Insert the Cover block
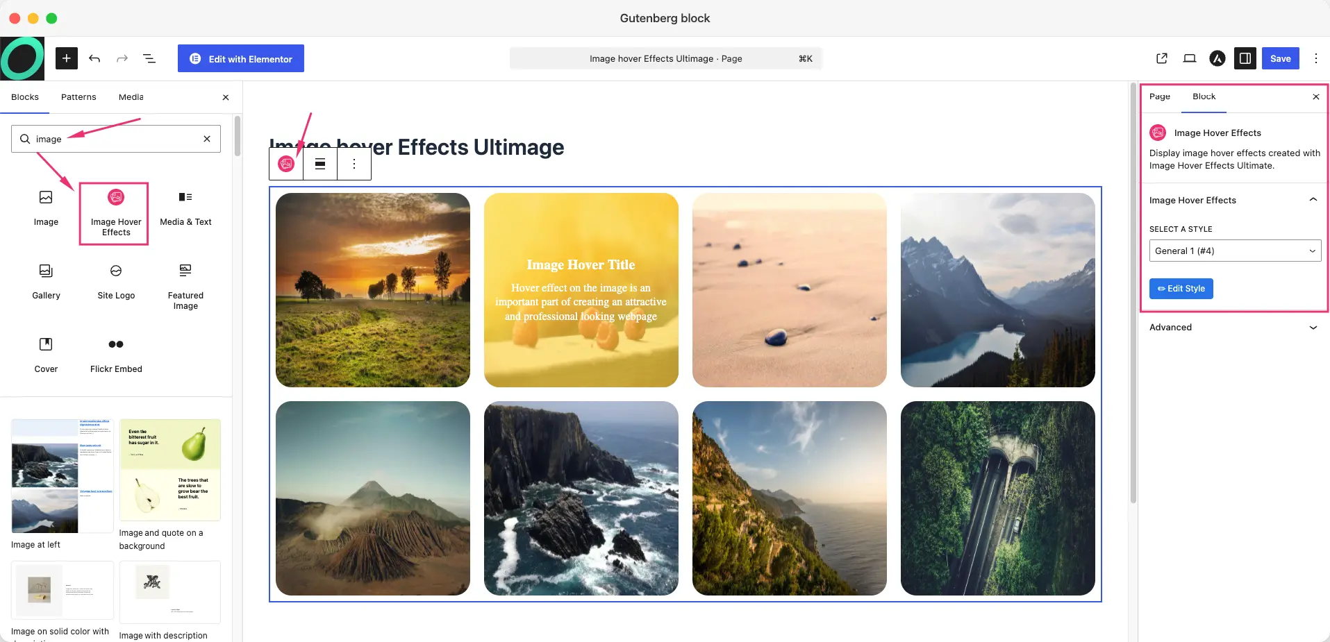 pos(46,356)
